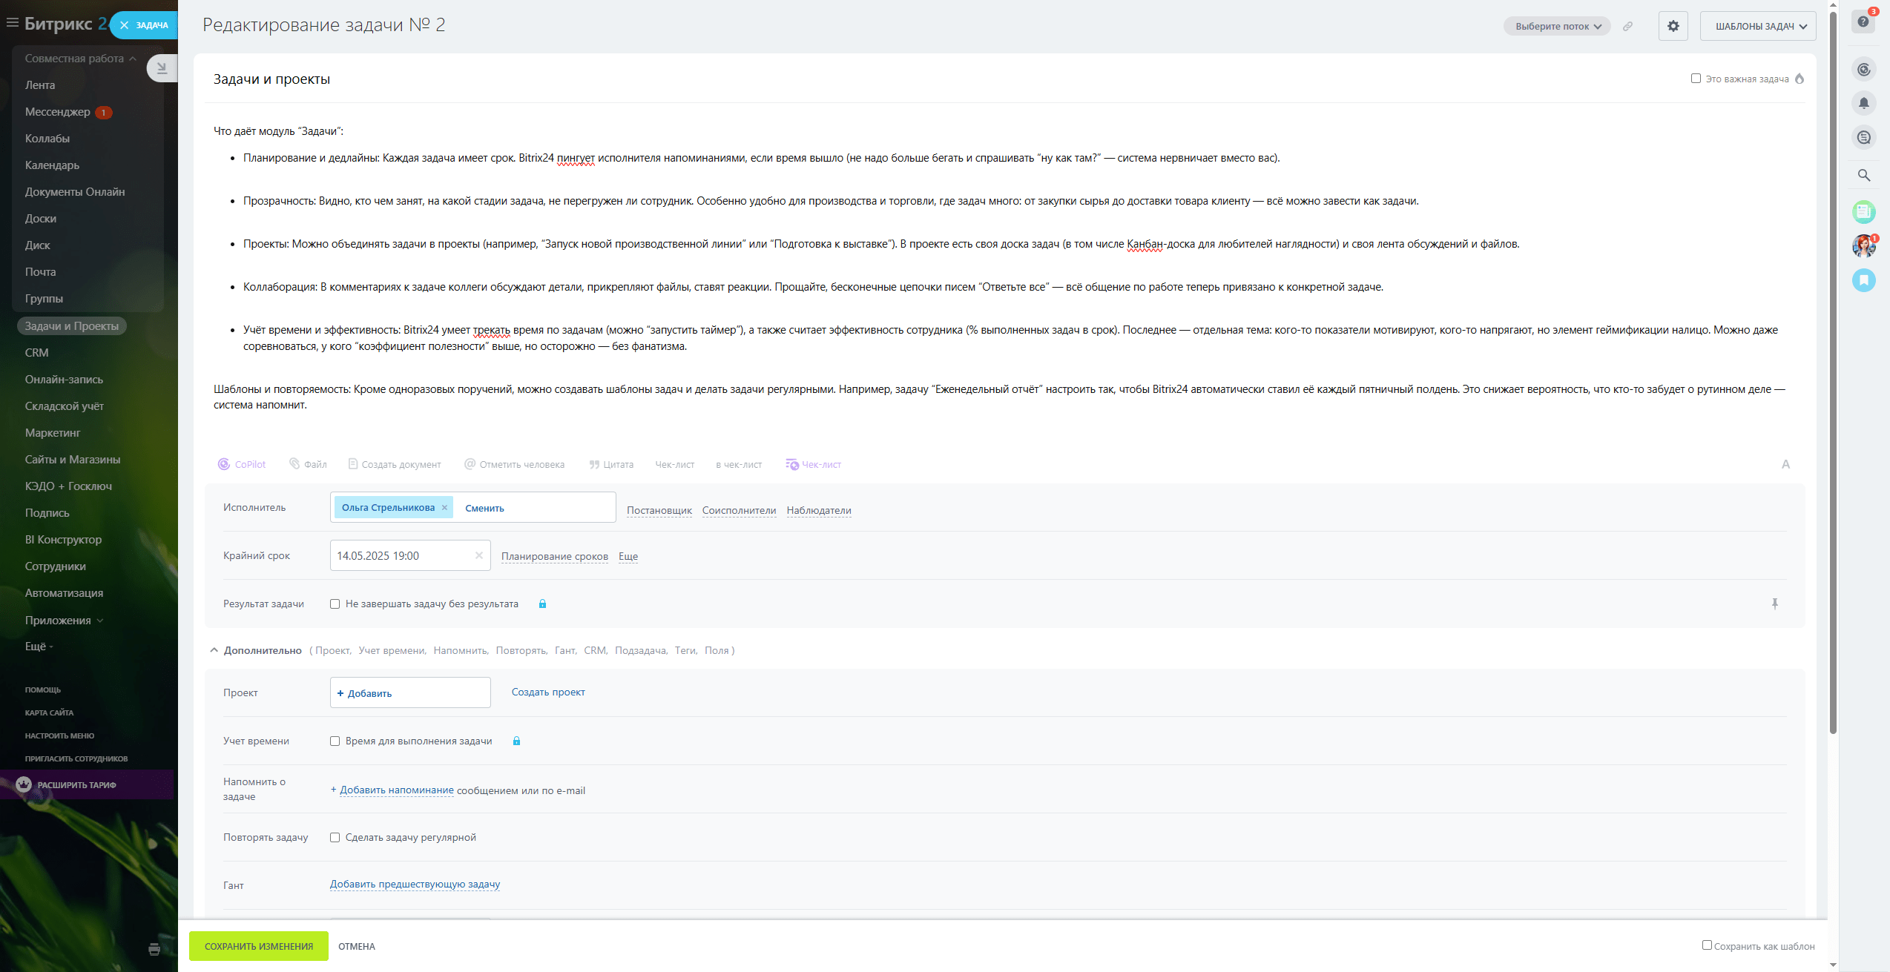Open Диск in sidebar

[x=37, y=245]
